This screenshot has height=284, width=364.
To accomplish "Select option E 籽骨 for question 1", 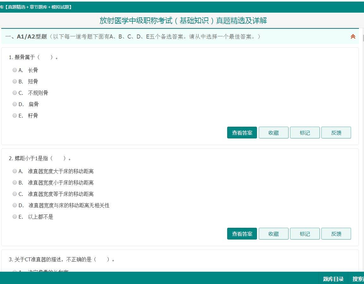I will coord(15,115).
